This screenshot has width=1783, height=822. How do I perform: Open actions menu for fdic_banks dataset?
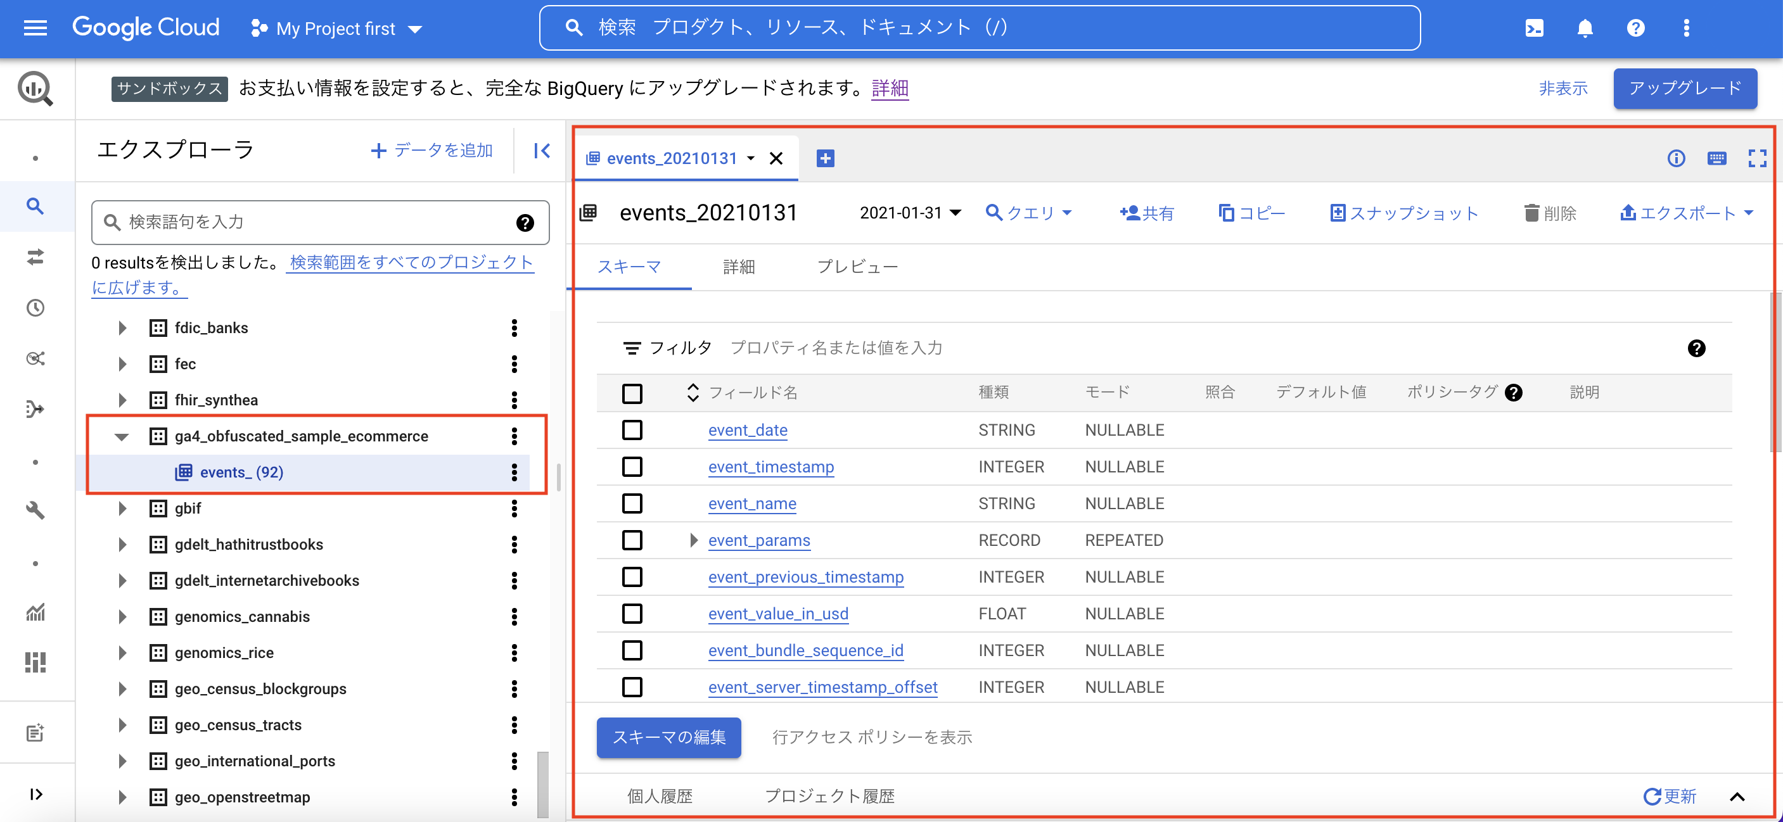(x=514, y=327)
